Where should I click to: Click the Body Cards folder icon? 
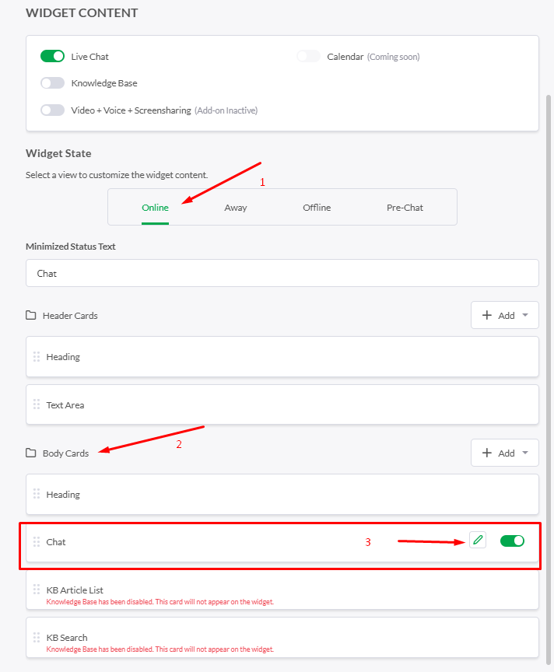tap(31, 453)
